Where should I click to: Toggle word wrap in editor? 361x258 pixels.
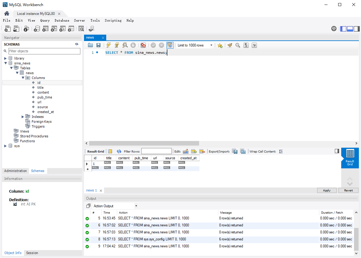[x=254, y=45]
